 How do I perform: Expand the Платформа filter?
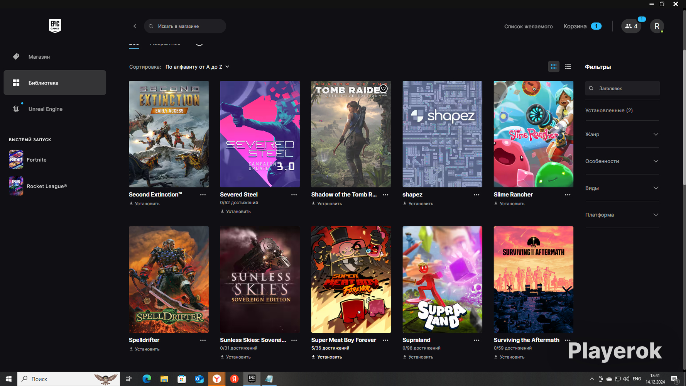click(x=622, y=215)
